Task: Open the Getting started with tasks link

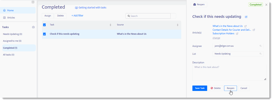Action: (x=91, y=8)
